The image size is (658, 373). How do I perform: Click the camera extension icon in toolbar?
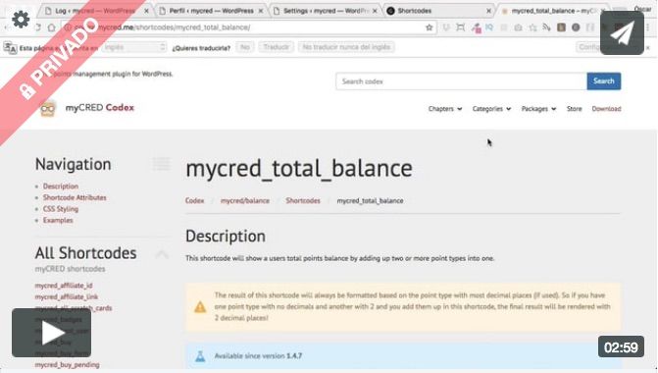pos(518,27)
